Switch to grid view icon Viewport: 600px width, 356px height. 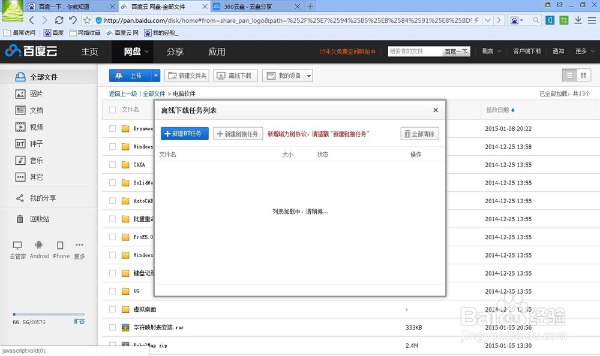click(x=584, y=76)
